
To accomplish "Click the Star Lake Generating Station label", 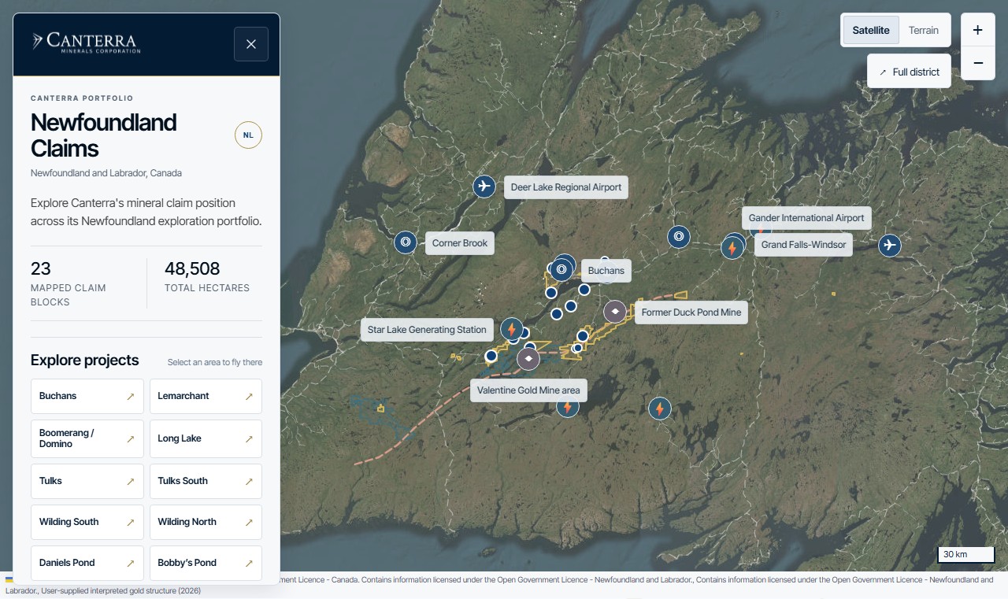I will [x=427, y=330].
